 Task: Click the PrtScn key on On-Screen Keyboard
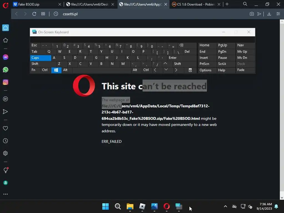tap(207, 64)
